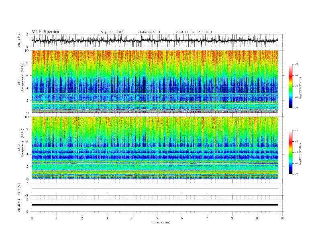This screenshot has width=318, height=245.
Task: Click the thick black ch.4 voltage trace
Action: [155, 205]
